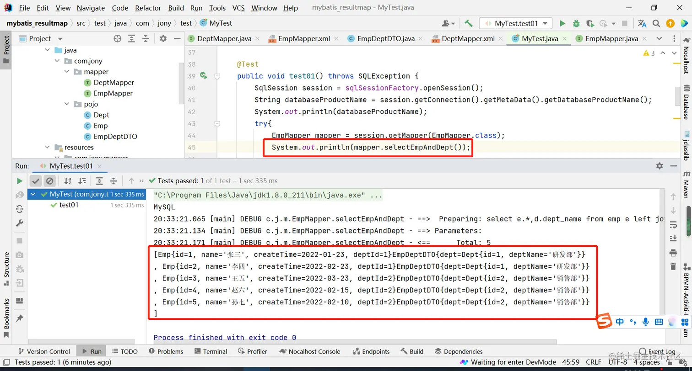Build the project with the hammer icon
Screen dimensions: 692x371
pyautogui.click(x=468, y=23)
